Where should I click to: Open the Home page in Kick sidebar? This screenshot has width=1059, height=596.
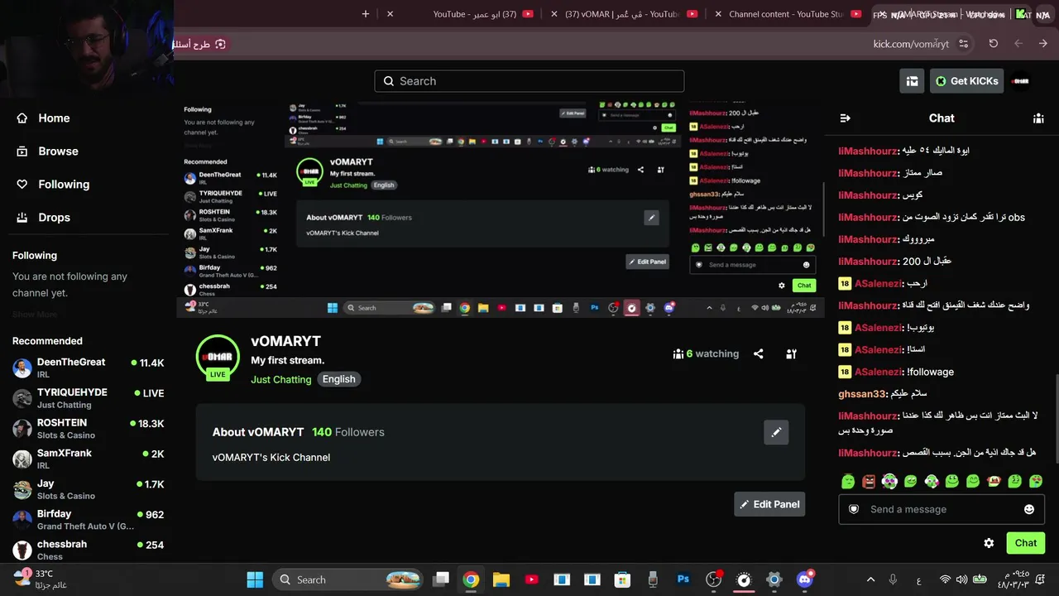43,118
